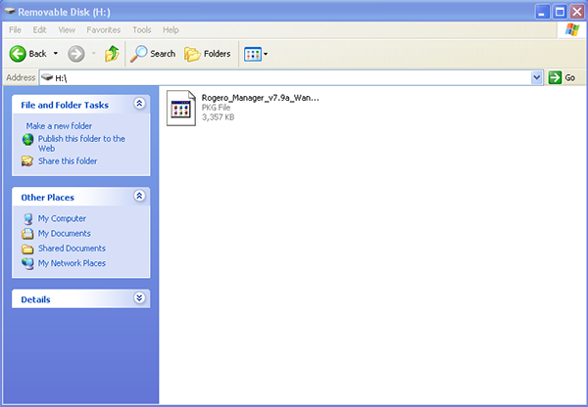Viewport: 588px width, 407px height.
Task: Open the Search pane
Action: coord(153,54)
